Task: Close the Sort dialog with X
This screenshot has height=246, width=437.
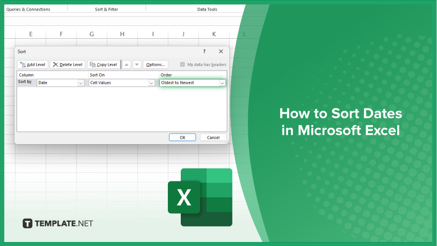Action: (221, 51)
